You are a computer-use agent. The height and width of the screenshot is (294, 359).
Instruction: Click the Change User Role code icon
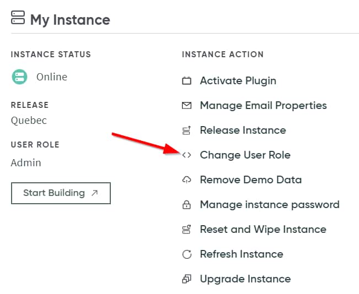186,155
